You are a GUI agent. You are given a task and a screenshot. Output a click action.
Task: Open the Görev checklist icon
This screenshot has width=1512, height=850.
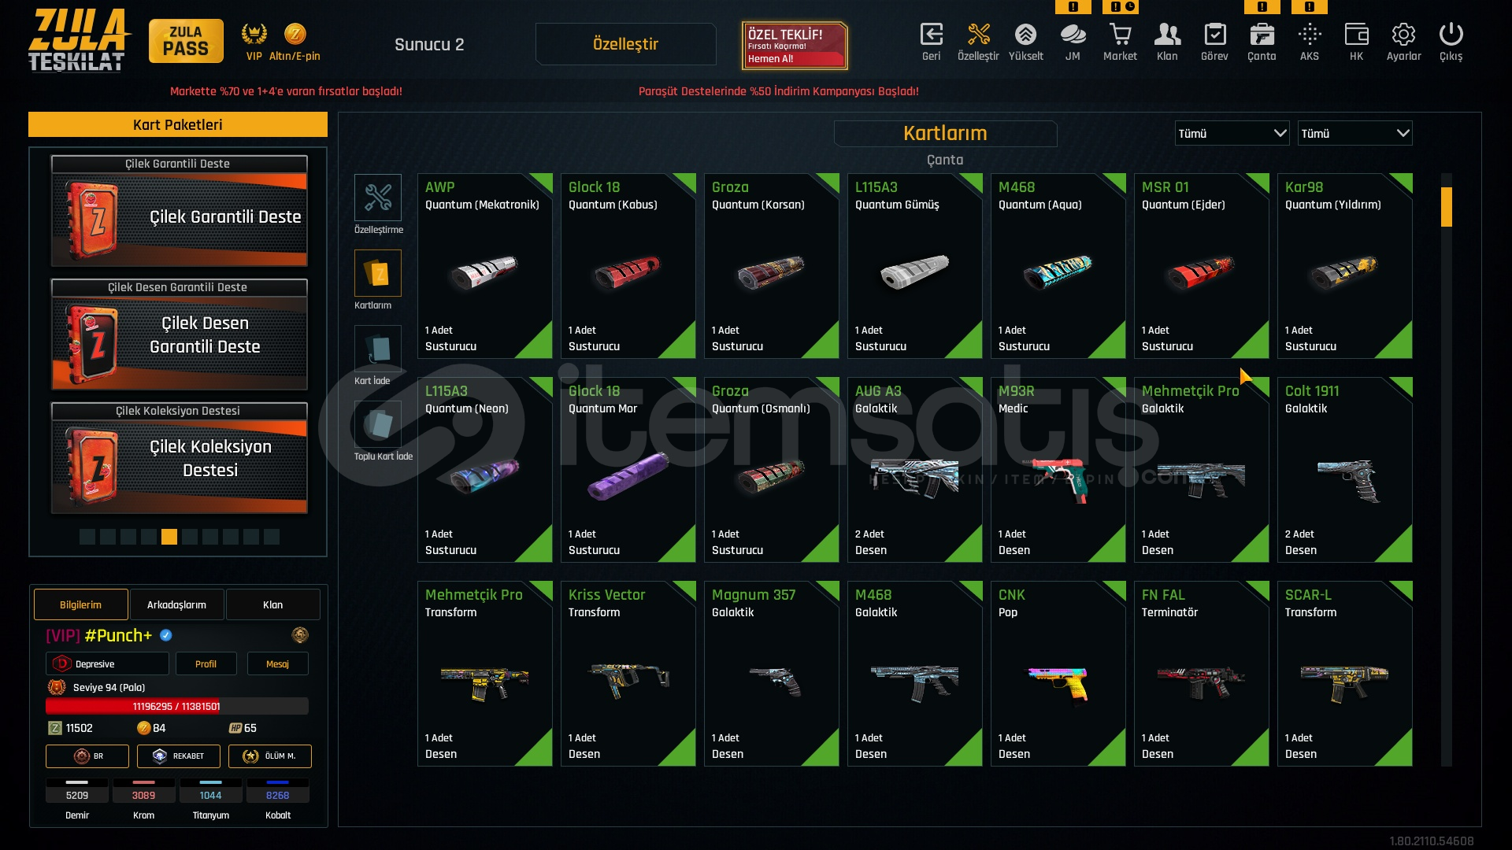coord(1214,35)
